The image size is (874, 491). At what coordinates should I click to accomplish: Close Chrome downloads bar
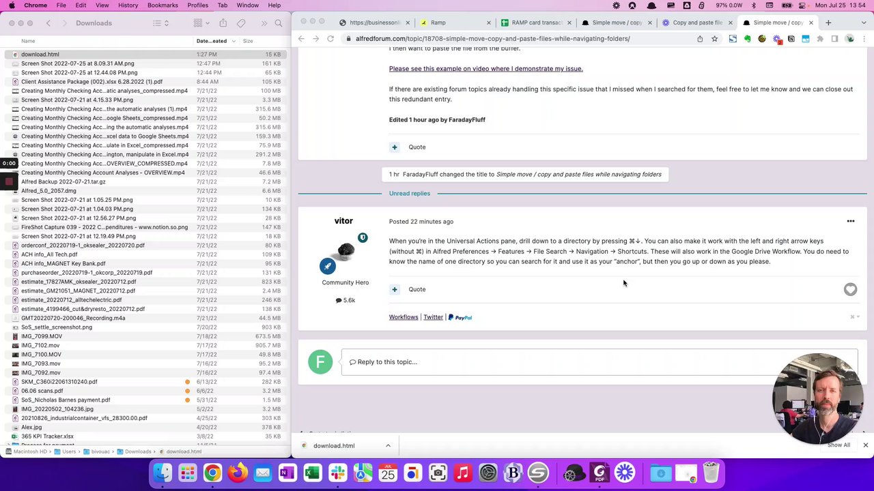click(x=865, y=445)
